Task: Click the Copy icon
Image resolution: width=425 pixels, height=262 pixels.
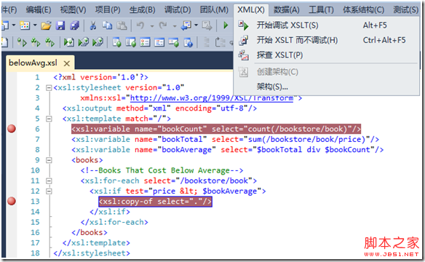Action: click(x=107, y=25)
